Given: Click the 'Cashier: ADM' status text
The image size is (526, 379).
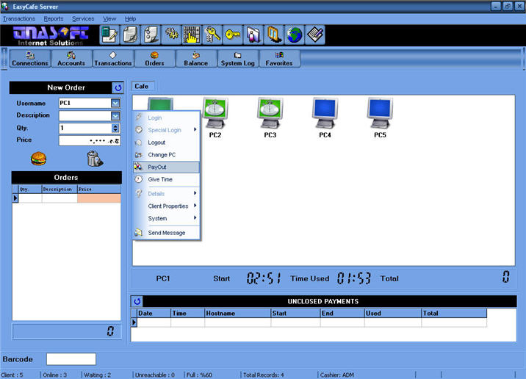Looking at the screenshot, I should coord(336,375).
